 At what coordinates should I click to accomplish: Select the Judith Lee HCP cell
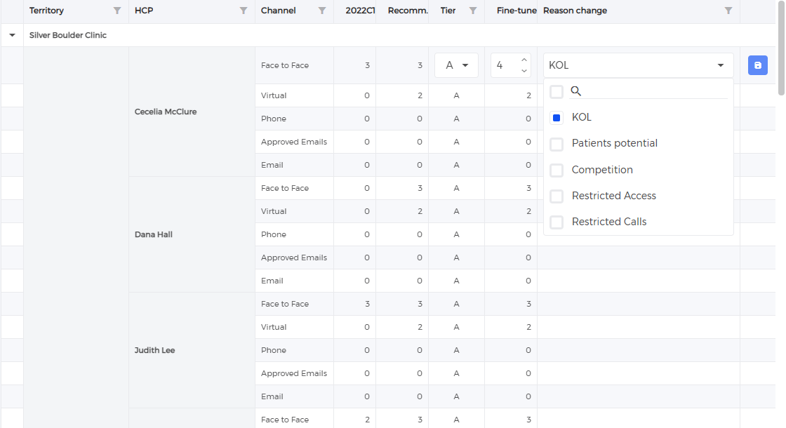click(x=192, y=350)
